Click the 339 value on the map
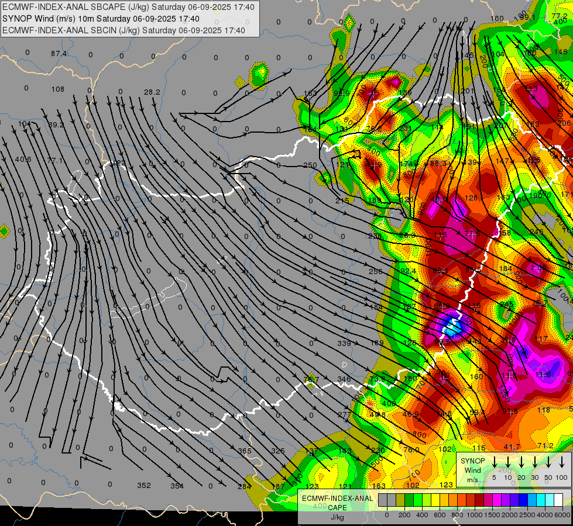The image size is (573, 526). coord(344,343)
